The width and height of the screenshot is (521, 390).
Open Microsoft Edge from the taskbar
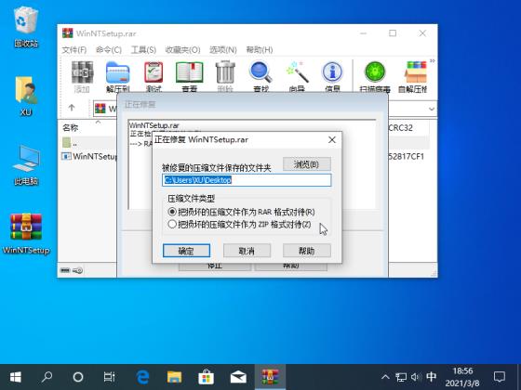(x=142, y=377)
